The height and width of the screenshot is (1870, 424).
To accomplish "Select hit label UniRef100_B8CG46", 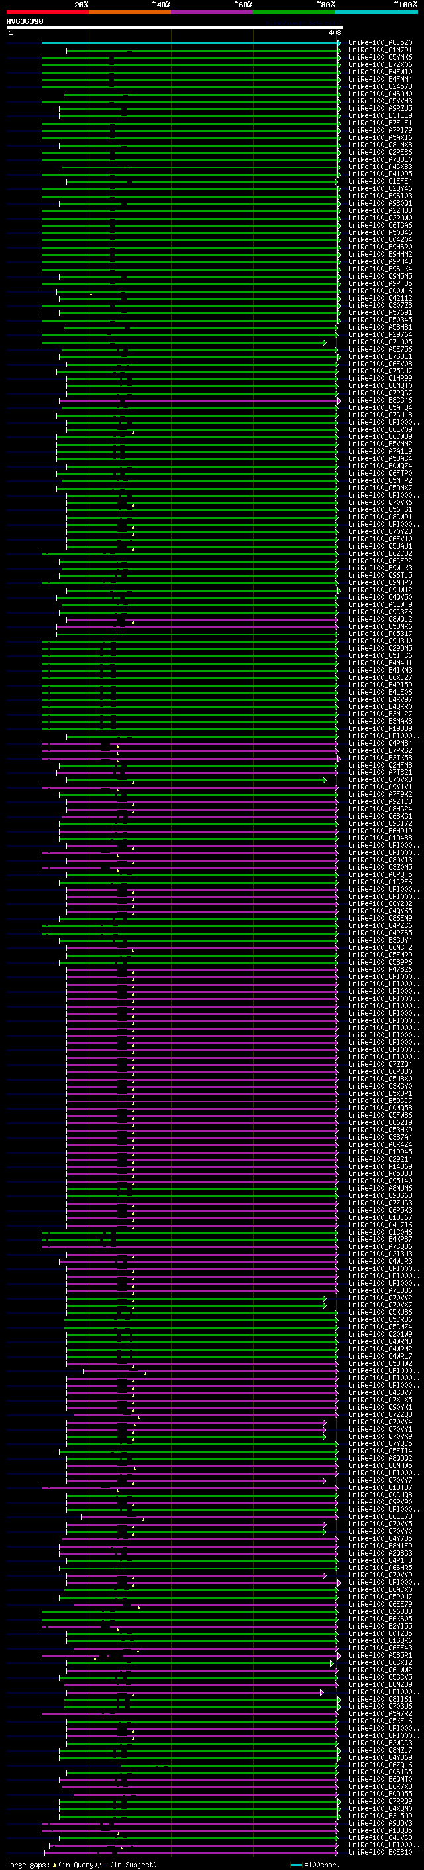I will [x=380, y=400].
